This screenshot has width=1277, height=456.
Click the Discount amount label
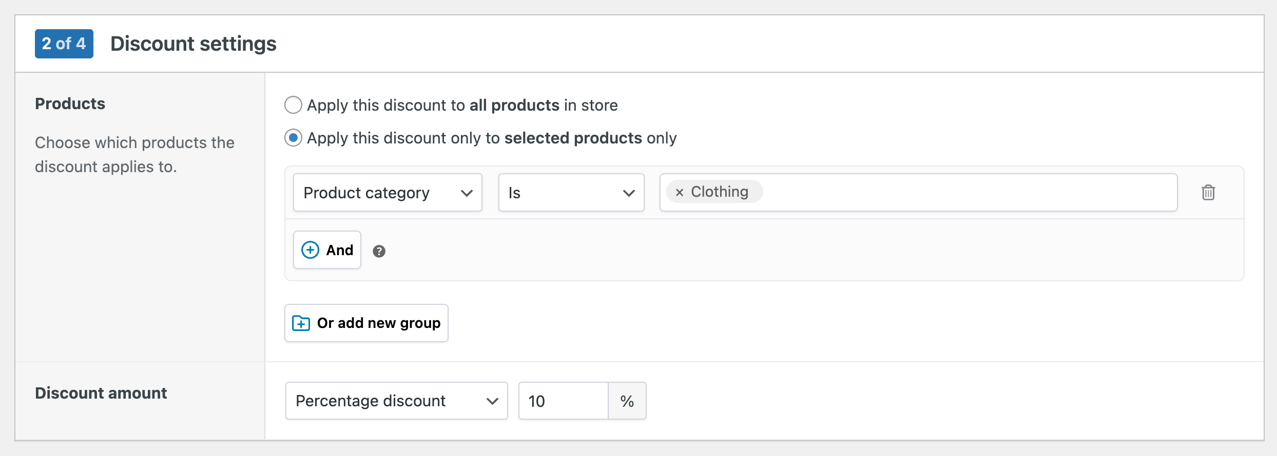click(101, 393)
